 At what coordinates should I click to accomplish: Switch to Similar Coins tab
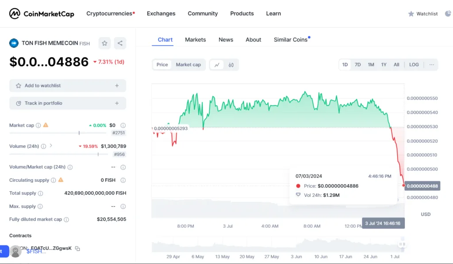click(x=291, y=40)
